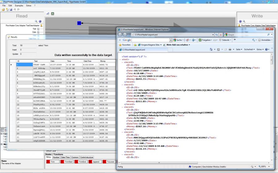Image resolution: width=278 pixels, height=173 pixels.
Task: Open the Vorgeschlagene Sites dropdown
Action: click(161, 45)
